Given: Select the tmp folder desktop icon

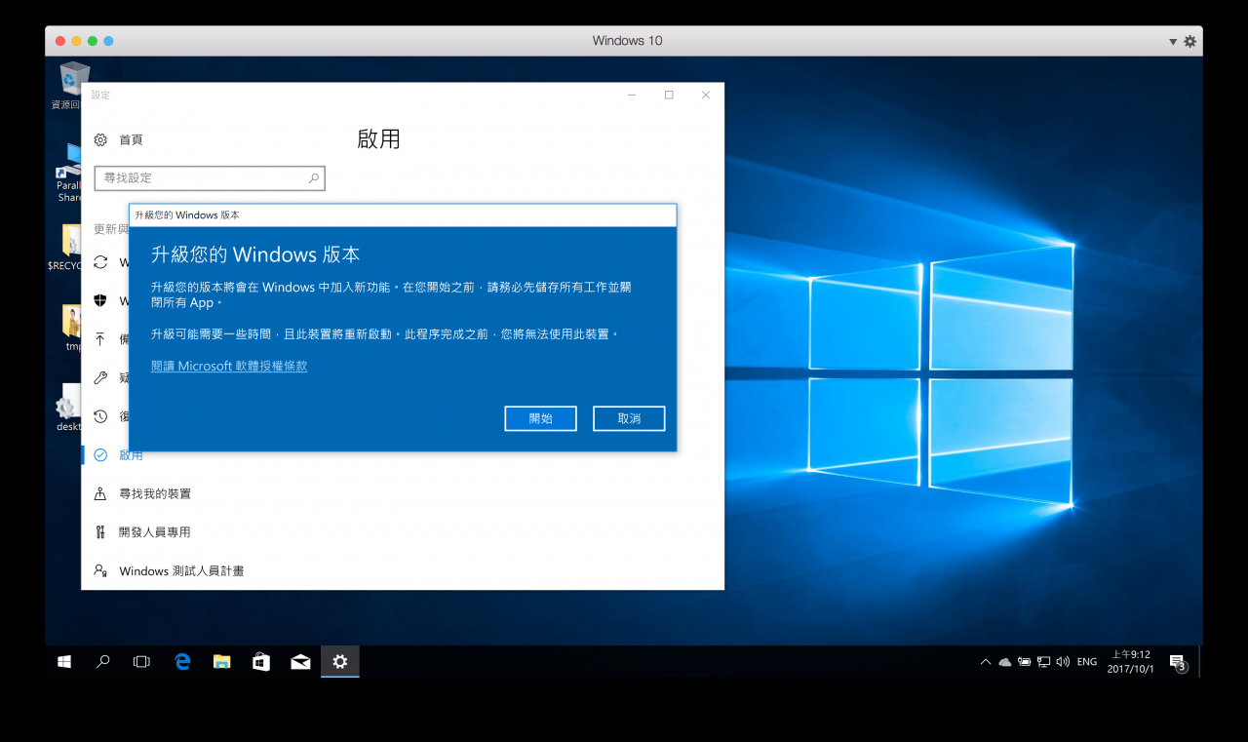Looking at the screenshot, I should pos(72,329).
